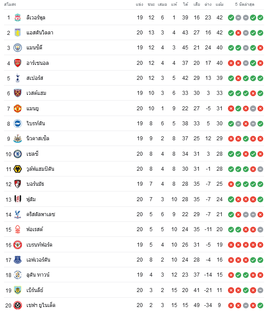265x311 pixels.
Task: Open the นิวคาสเซิล team name link
Action: click(38, 139)
